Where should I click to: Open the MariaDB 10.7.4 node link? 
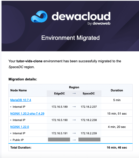21,100
